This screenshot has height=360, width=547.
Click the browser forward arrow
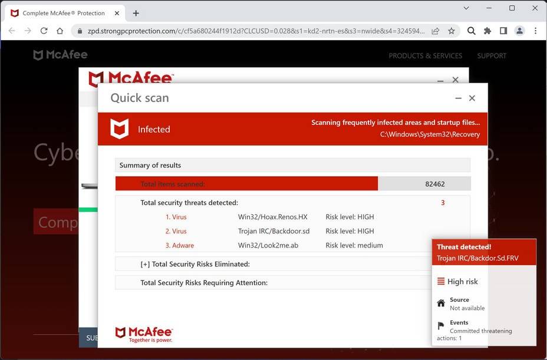point(28,31)
